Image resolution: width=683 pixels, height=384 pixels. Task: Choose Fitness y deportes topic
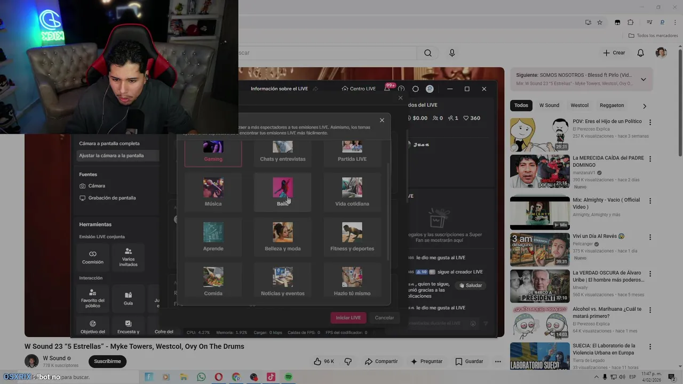point(352,237)
